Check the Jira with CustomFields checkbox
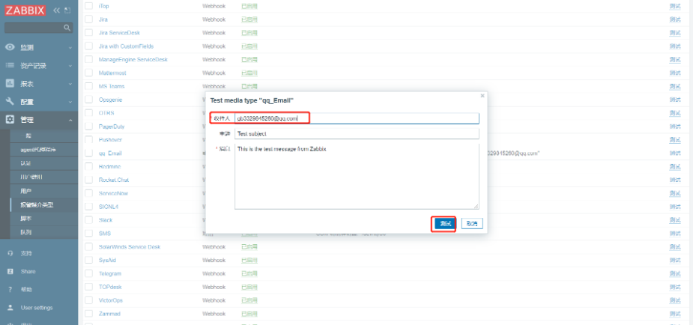Viewport: 693px width, 325px height. tap(89, 46)
